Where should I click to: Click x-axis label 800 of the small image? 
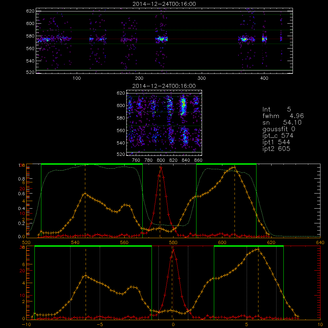coord(161,160)
